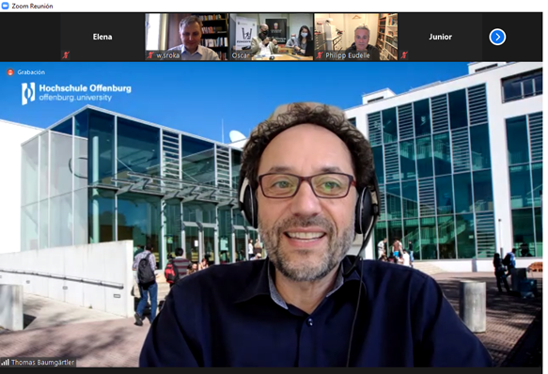Select Oscar's video thumbnail
The height and width of the screenshot is (374, 548).
(272, 37)
